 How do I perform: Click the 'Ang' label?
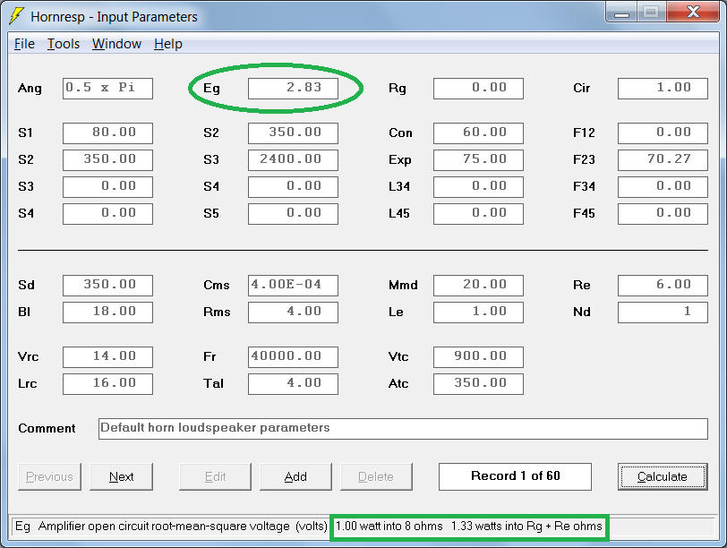coord(30,89)
